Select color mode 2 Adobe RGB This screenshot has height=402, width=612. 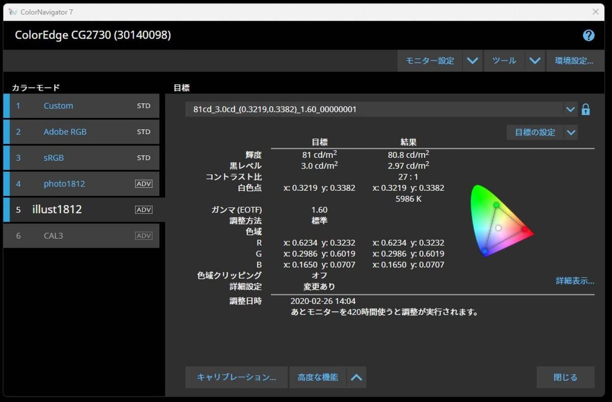pos(81,132)
